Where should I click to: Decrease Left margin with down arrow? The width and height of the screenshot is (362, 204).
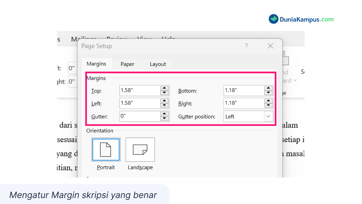pos(164,106)
